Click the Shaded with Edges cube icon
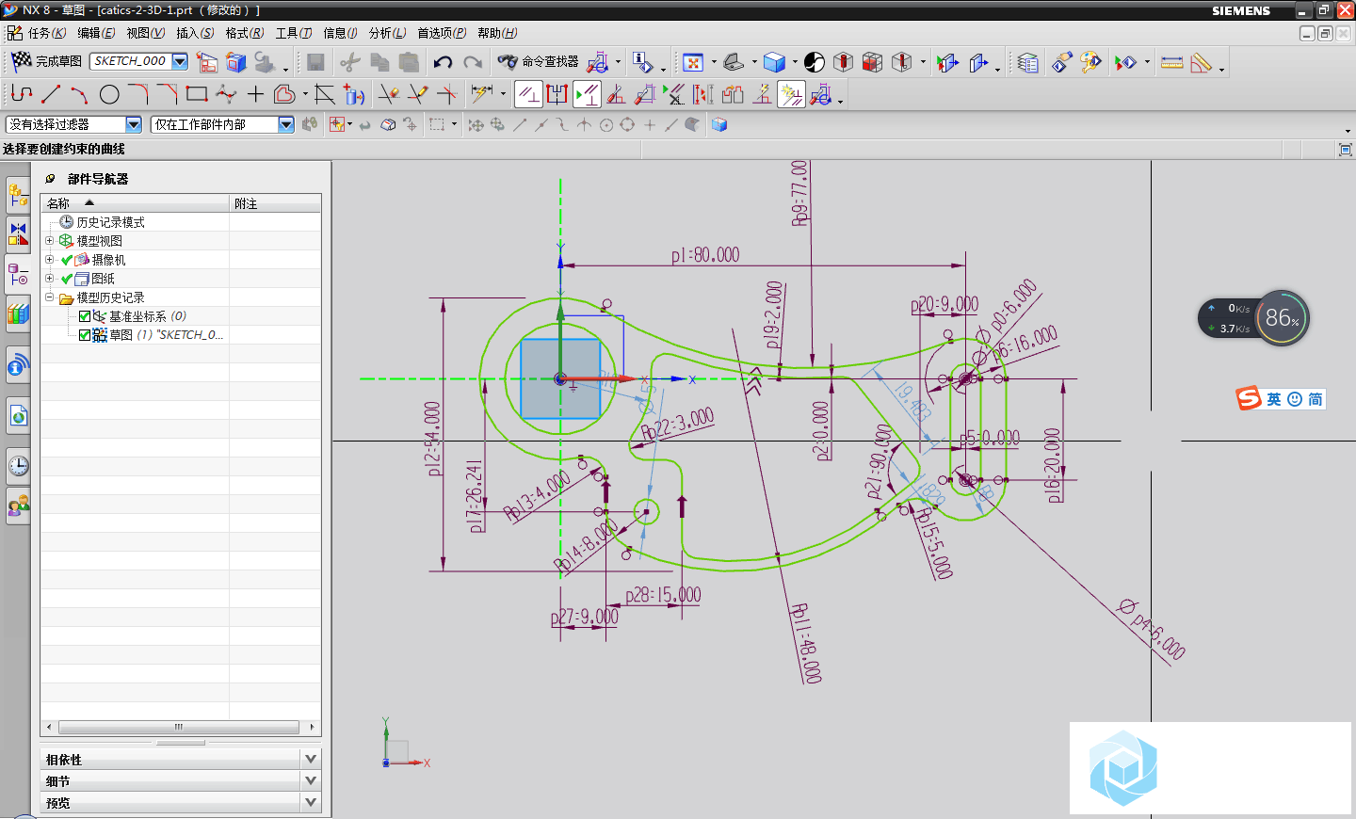 pyautogui.click(x=774, y=62)
